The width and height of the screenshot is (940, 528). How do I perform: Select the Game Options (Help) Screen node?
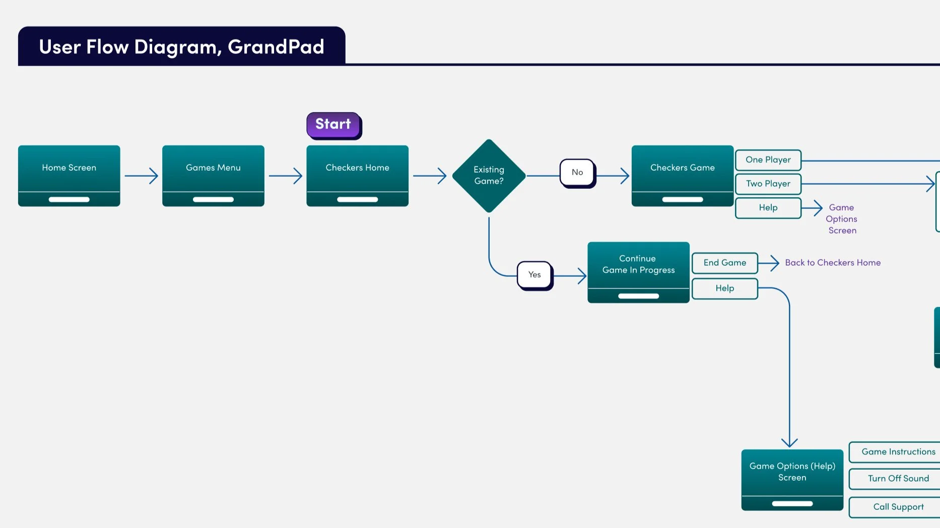pos(792,480)
